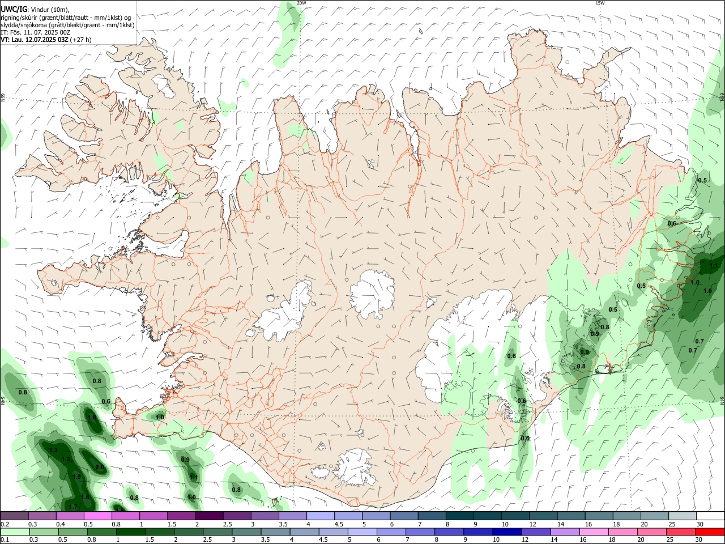The height and width of the screenshot is (544, 725).
Task: Pick the darkest green lower swatch between 1 and 1.5
Action: (x=131, y=532)
